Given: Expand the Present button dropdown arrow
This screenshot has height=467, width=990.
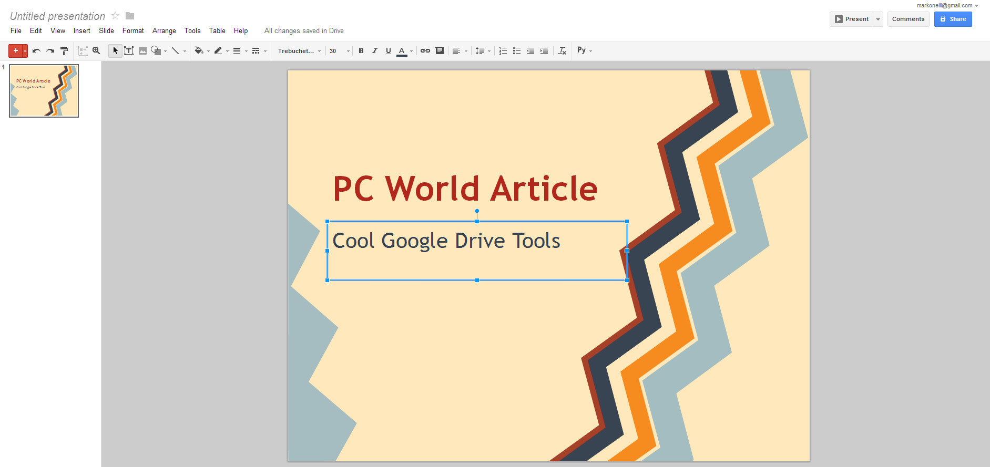Looking at the screenshot, I should (878, 19).
